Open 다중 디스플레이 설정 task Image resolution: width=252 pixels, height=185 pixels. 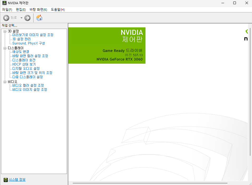pyautogui.click(x=28, y=77)
